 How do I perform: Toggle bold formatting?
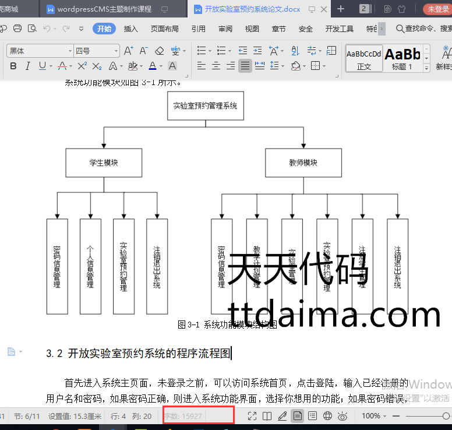coord(13,66)
